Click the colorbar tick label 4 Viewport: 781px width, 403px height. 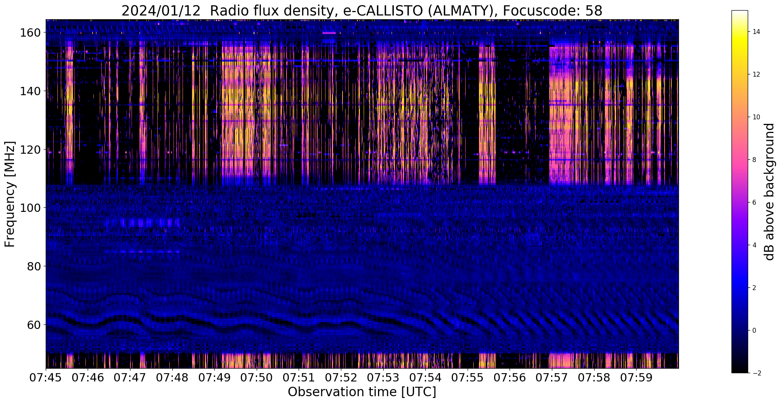[754, 245]
